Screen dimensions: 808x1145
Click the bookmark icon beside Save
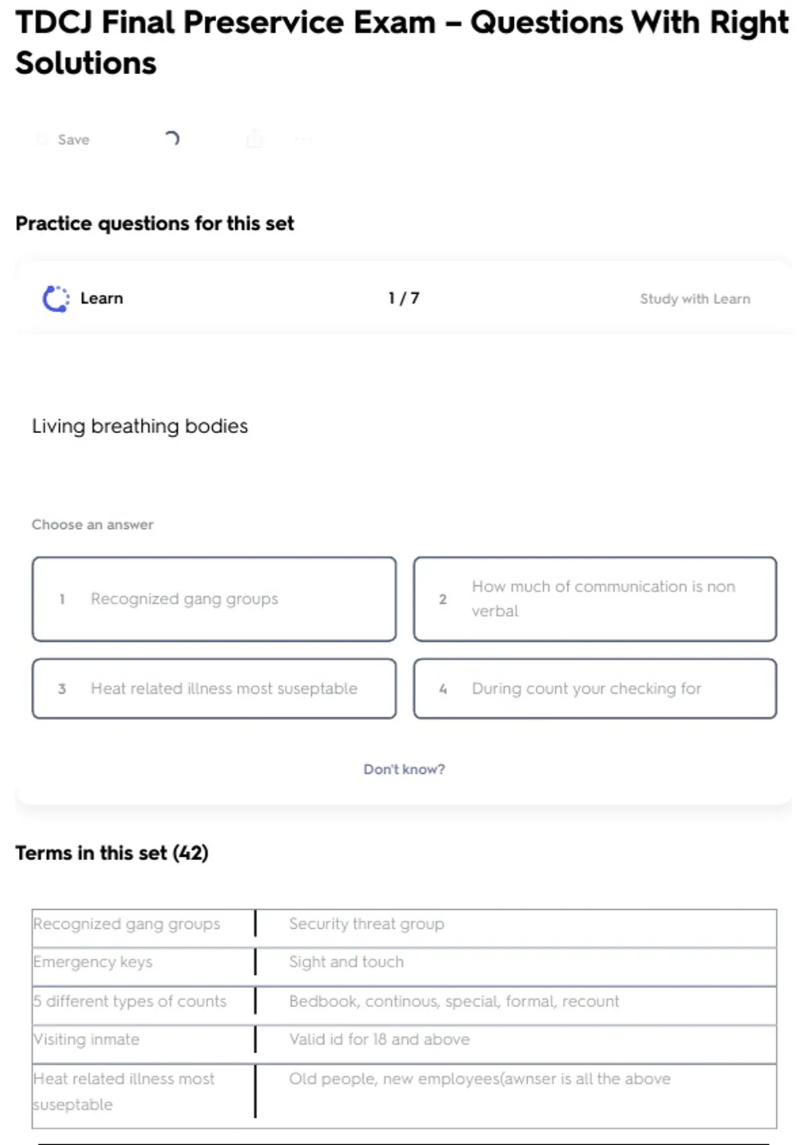point(42,139)
